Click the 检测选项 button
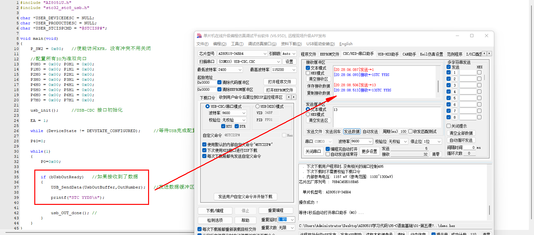 click(215, 220)
